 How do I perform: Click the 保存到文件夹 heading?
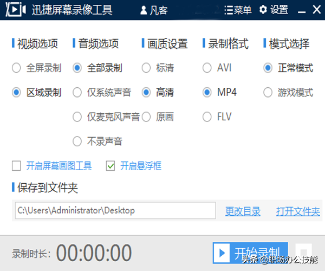(x=48, y=188)
